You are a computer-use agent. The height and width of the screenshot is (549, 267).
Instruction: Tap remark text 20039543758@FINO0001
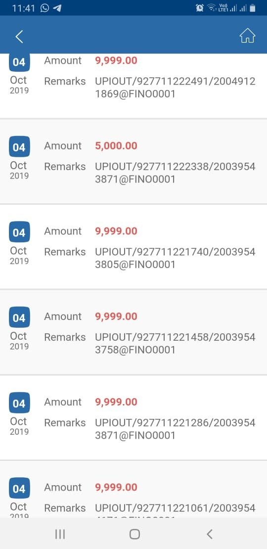click(175, 343)
